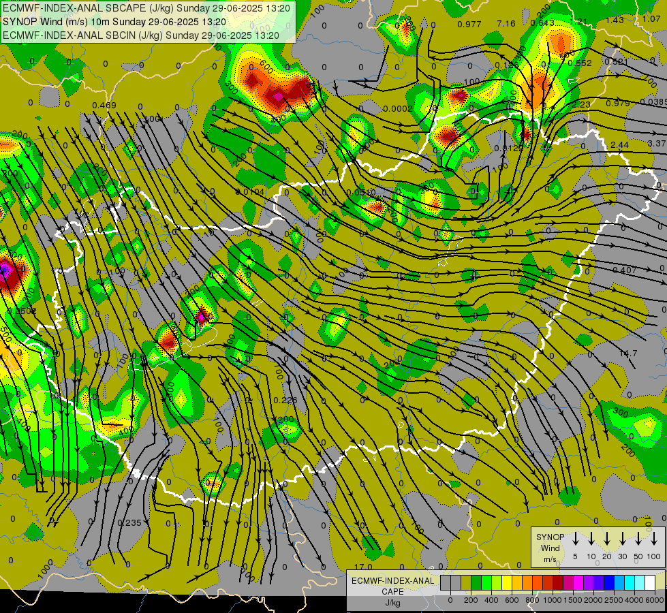
Task: Click the '1.43' value near top right
Action: [615, 20]
